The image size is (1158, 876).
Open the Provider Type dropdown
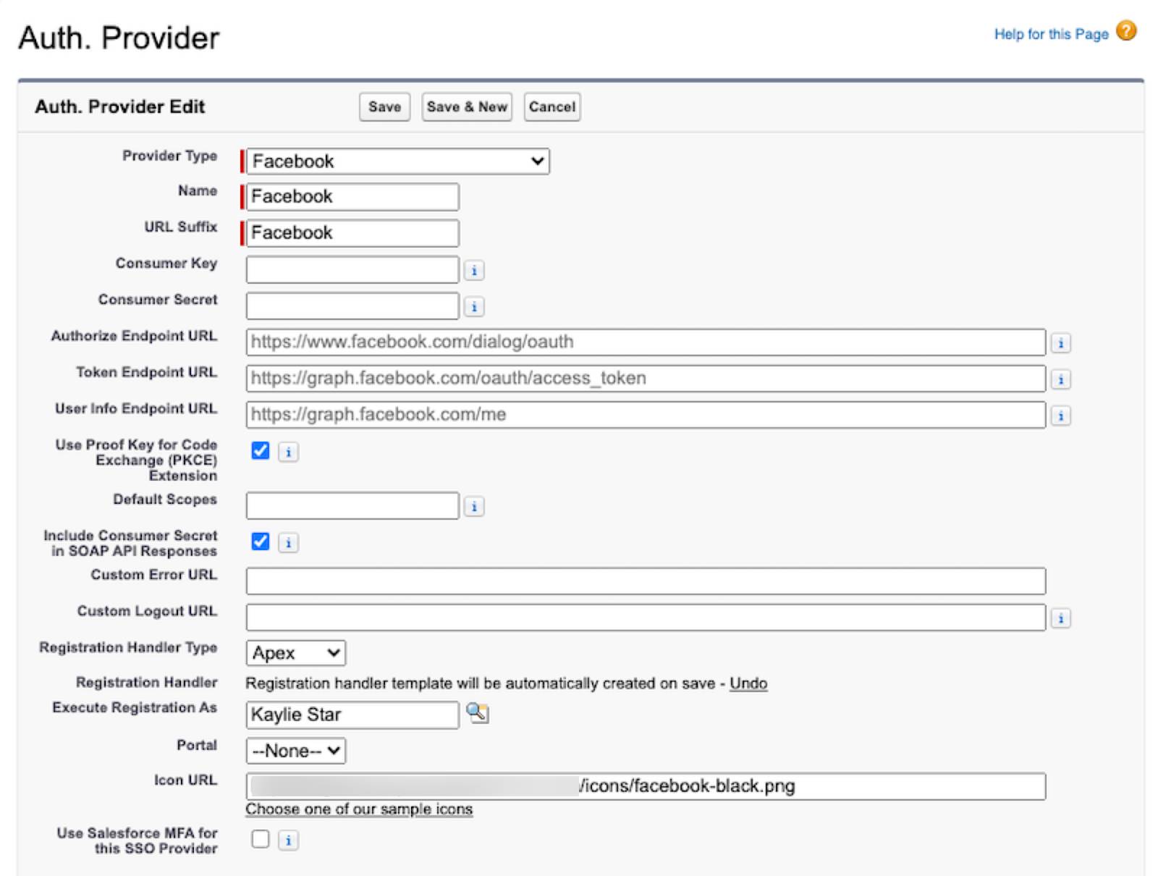pos(397,161)
